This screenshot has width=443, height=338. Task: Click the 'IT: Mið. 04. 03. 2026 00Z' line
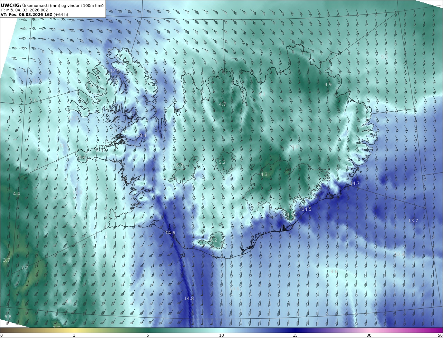(x=24, y=10)
